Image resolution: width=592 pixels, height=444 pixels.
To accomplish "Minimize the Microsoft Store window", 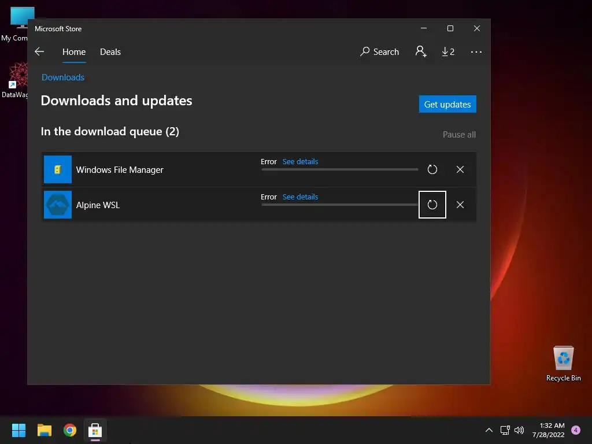I will (x=424, y=28).
